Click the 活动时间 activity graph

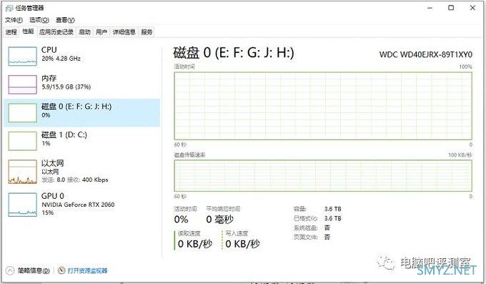pyautogui.click(x=323, y=106)
